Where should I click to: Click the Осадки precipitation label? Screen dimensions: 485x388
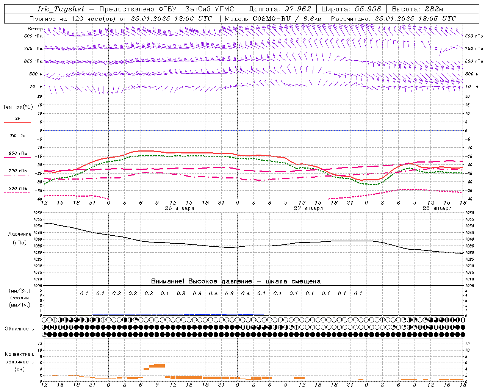pyautogui.click(x=19, y=298)
